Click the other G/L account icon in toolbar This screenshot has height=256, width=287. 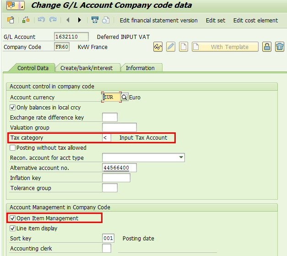click(x=11, y=20)
